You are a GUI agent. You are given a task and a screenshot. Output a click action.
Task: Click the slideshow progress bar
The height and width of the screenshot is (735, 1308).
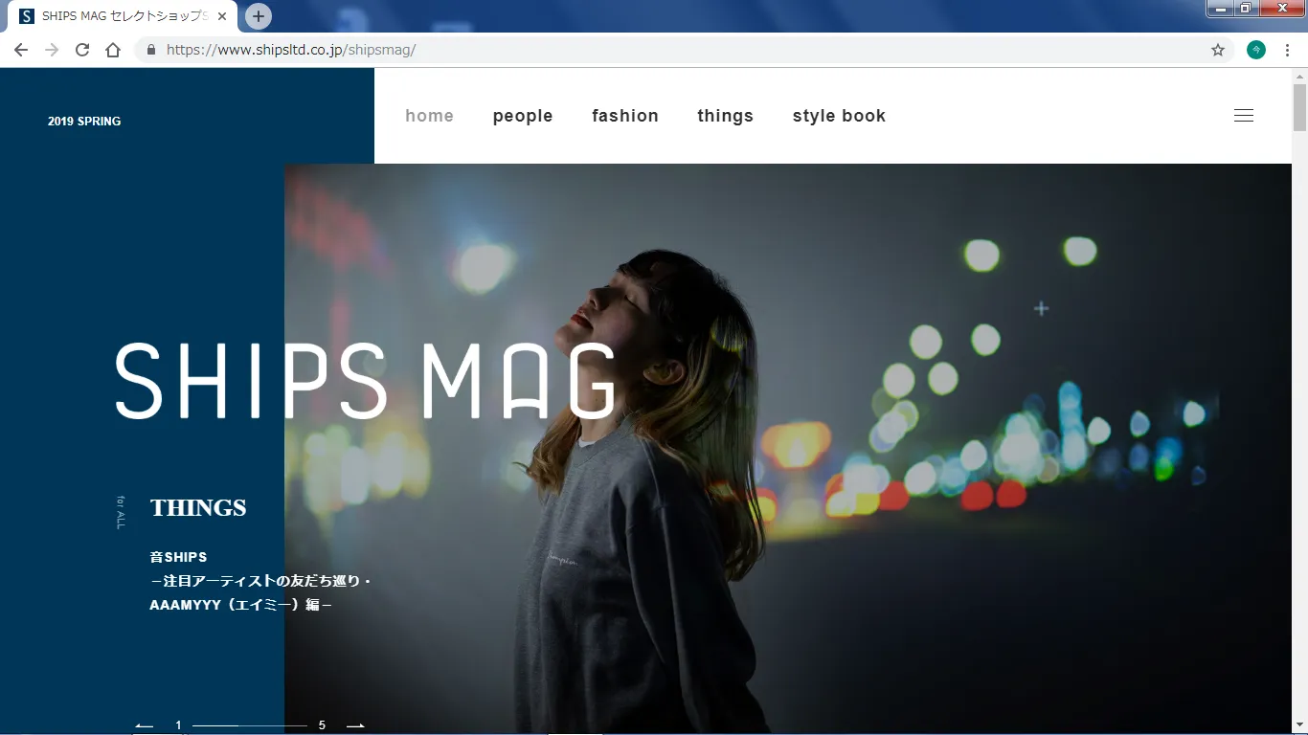[249, 725]
